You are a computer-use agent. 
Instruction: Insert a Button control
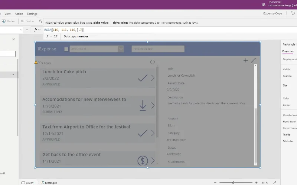click(x=9, y=21)
